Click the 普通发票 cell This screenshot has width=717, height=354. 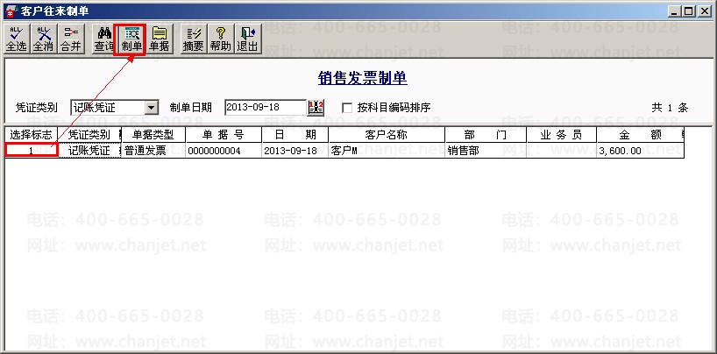(153, 151)
